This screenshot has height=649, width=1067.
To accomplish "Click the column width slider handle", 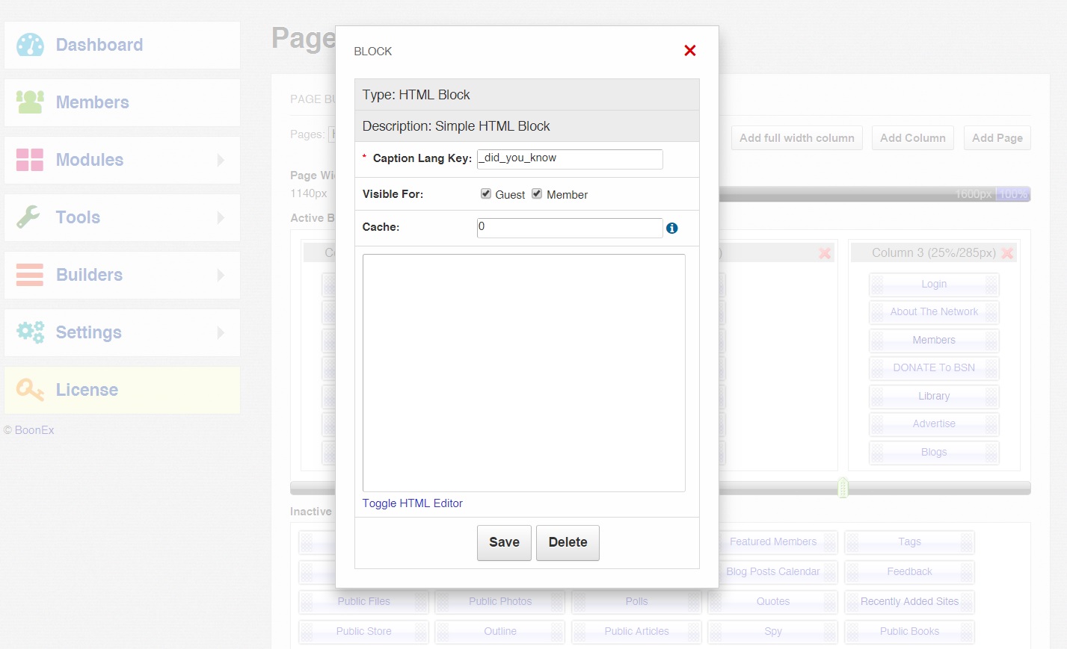I will [x=843, y=488].
